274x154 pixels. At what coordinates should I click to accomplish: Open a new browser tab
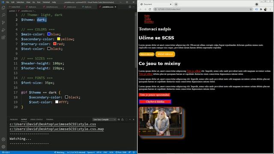click(x=176, y=4)
